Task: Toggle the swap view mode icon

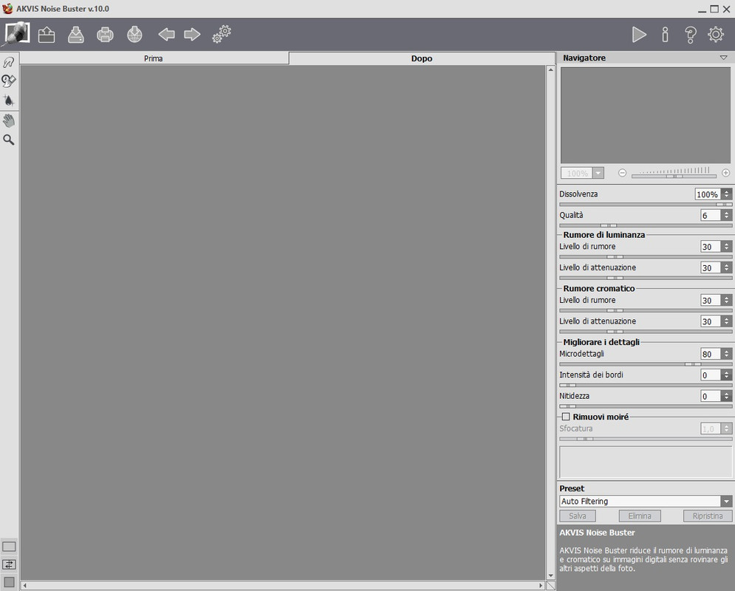Action: point(9,564)
